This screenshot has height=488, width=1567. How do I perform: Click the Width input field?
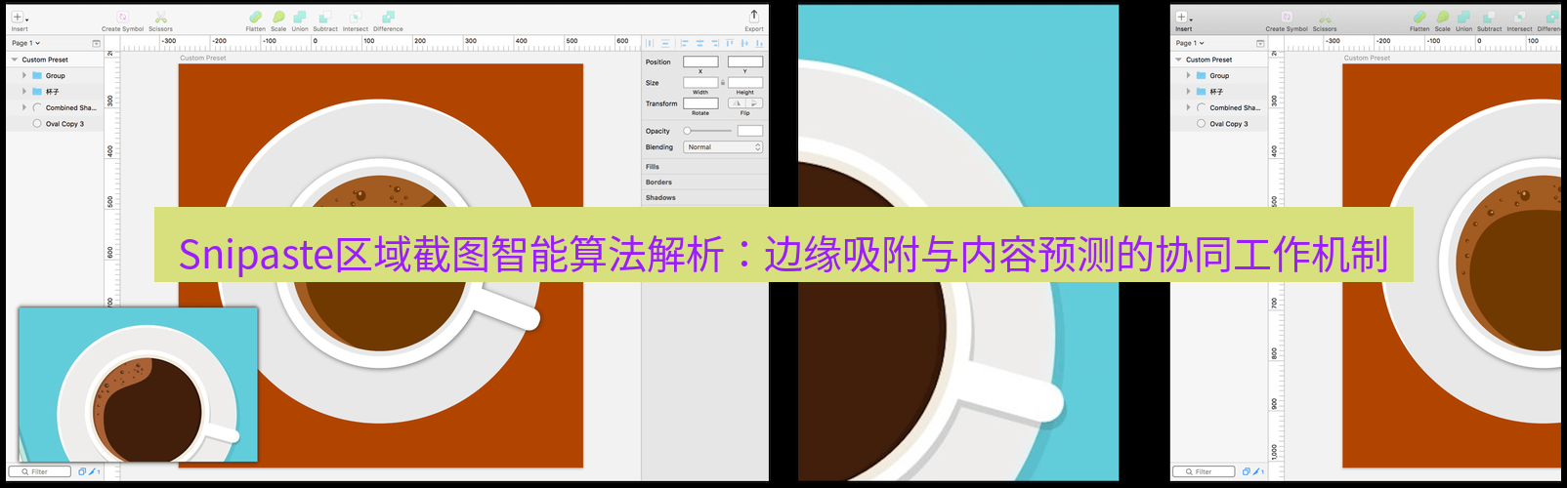click(700, 83)
